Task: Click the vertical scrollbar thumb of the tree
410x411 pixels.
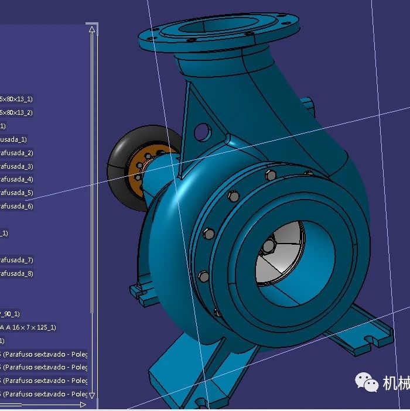Action: [x=92, y=173]
